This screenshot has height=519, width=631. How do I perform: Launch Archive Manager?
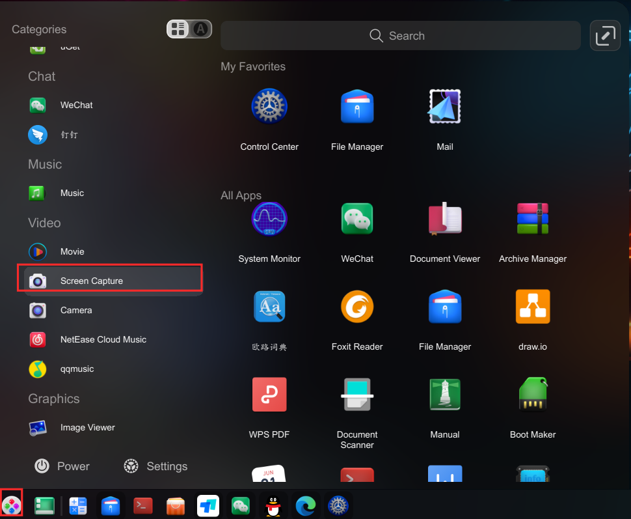point(532,219)
